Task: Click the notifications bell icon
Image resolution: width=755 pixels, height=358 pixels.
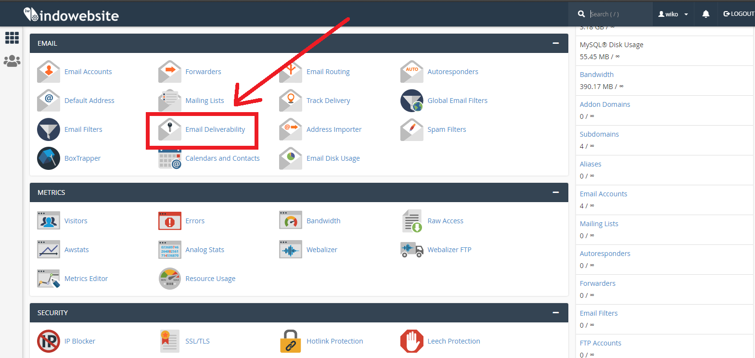Action: (706, 14)
